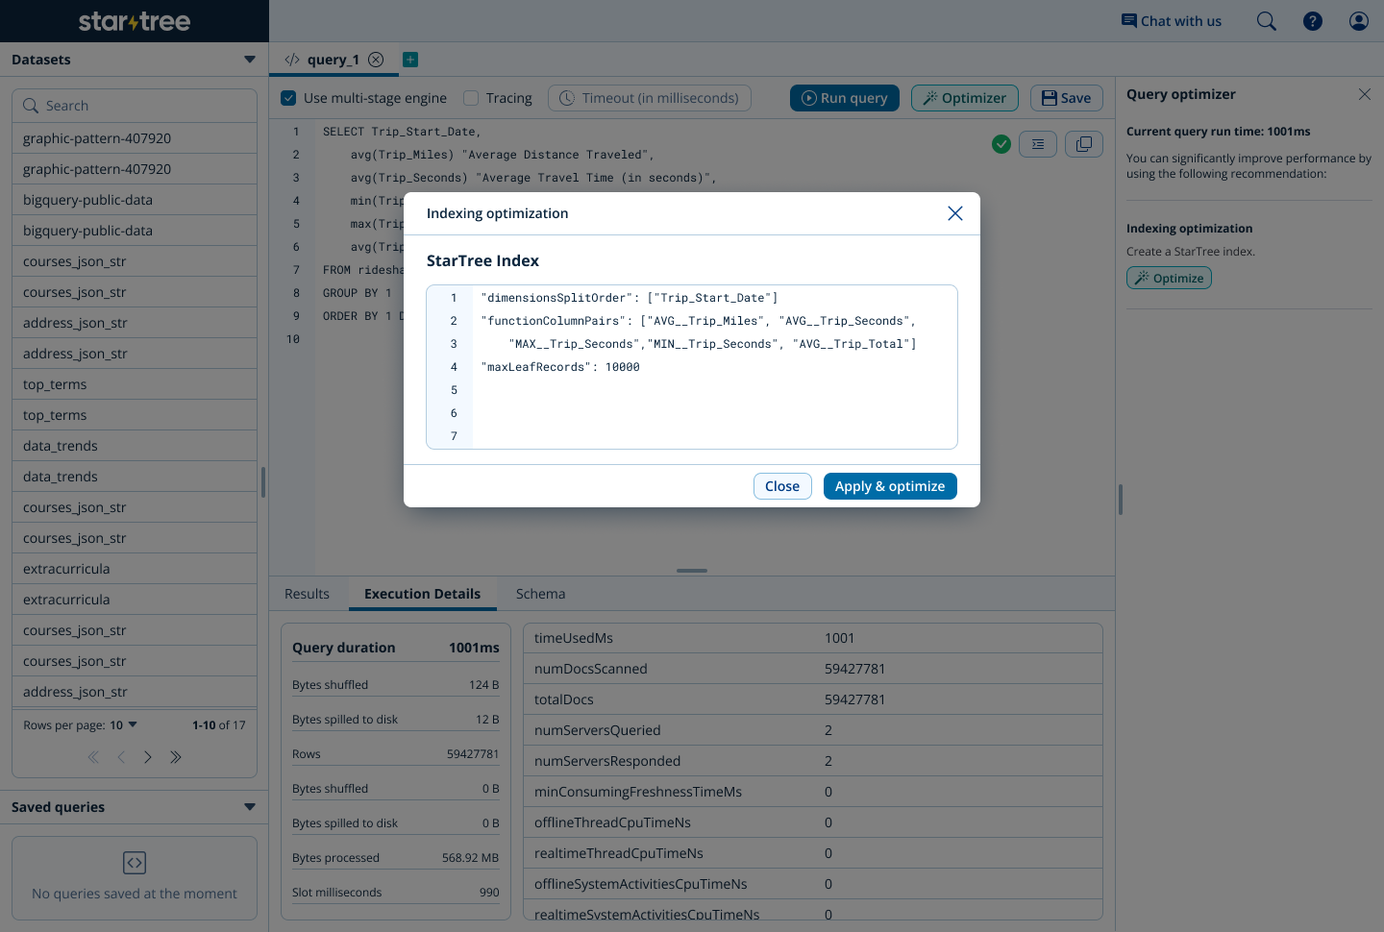1384x932 pixels.
Task: Close the query_1 tab with its X icon
Action: 376,60
